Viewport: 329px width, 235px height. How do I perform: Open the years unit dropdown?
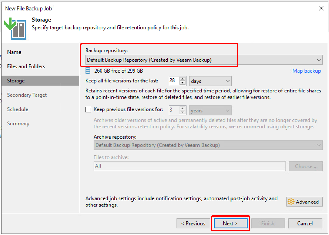pos(210,110)
